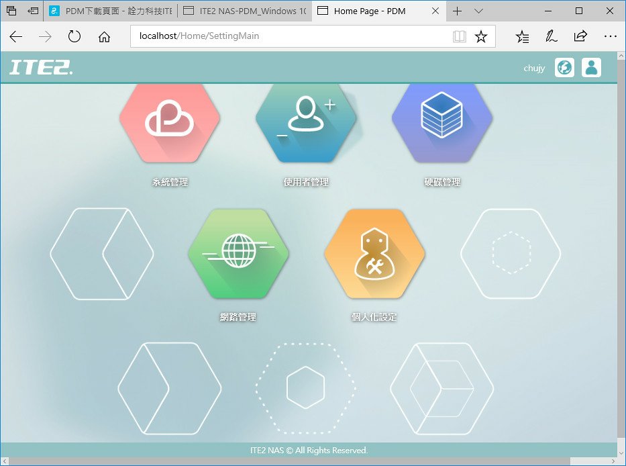Click the vertical scrollbar down arrow
Image resolution: width=626 pixels, height=466 pixels.
click(621, 453)
